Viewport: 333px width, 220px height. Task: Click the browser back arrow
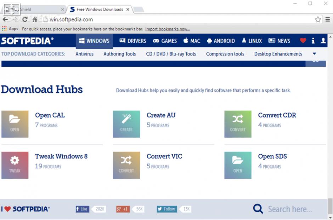5,19
